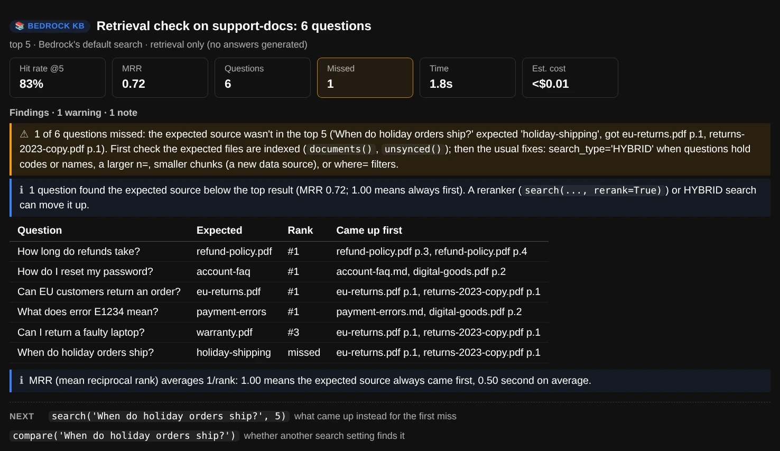The height and width of the screenshot is (451, 780).
Task: Click the Came up first column header
Action: click(x=369, y=231)
